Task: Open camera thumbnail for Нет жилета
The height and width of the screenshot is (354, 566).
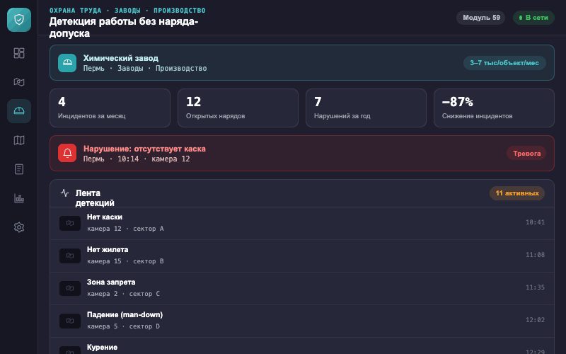Action: (70, 256)
